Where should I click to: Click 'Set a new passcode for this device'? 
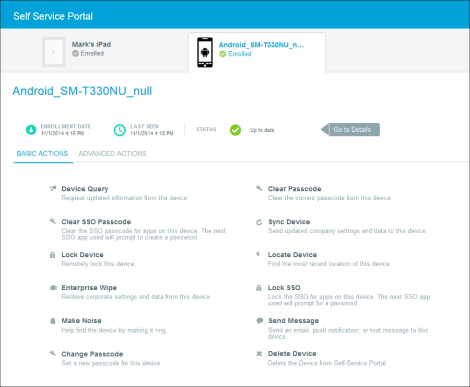click(112, 363)
